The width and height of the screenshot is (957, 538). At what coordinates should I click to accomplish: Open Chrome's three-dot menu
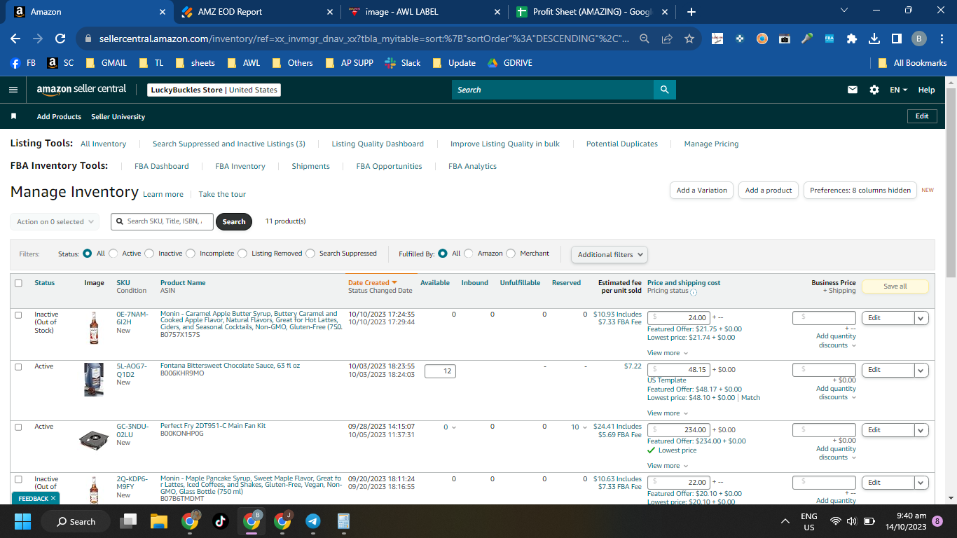point(942,39)
